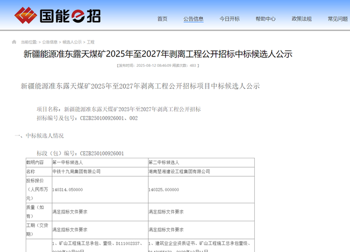Click the 国能e招 logo

point(57,15)
